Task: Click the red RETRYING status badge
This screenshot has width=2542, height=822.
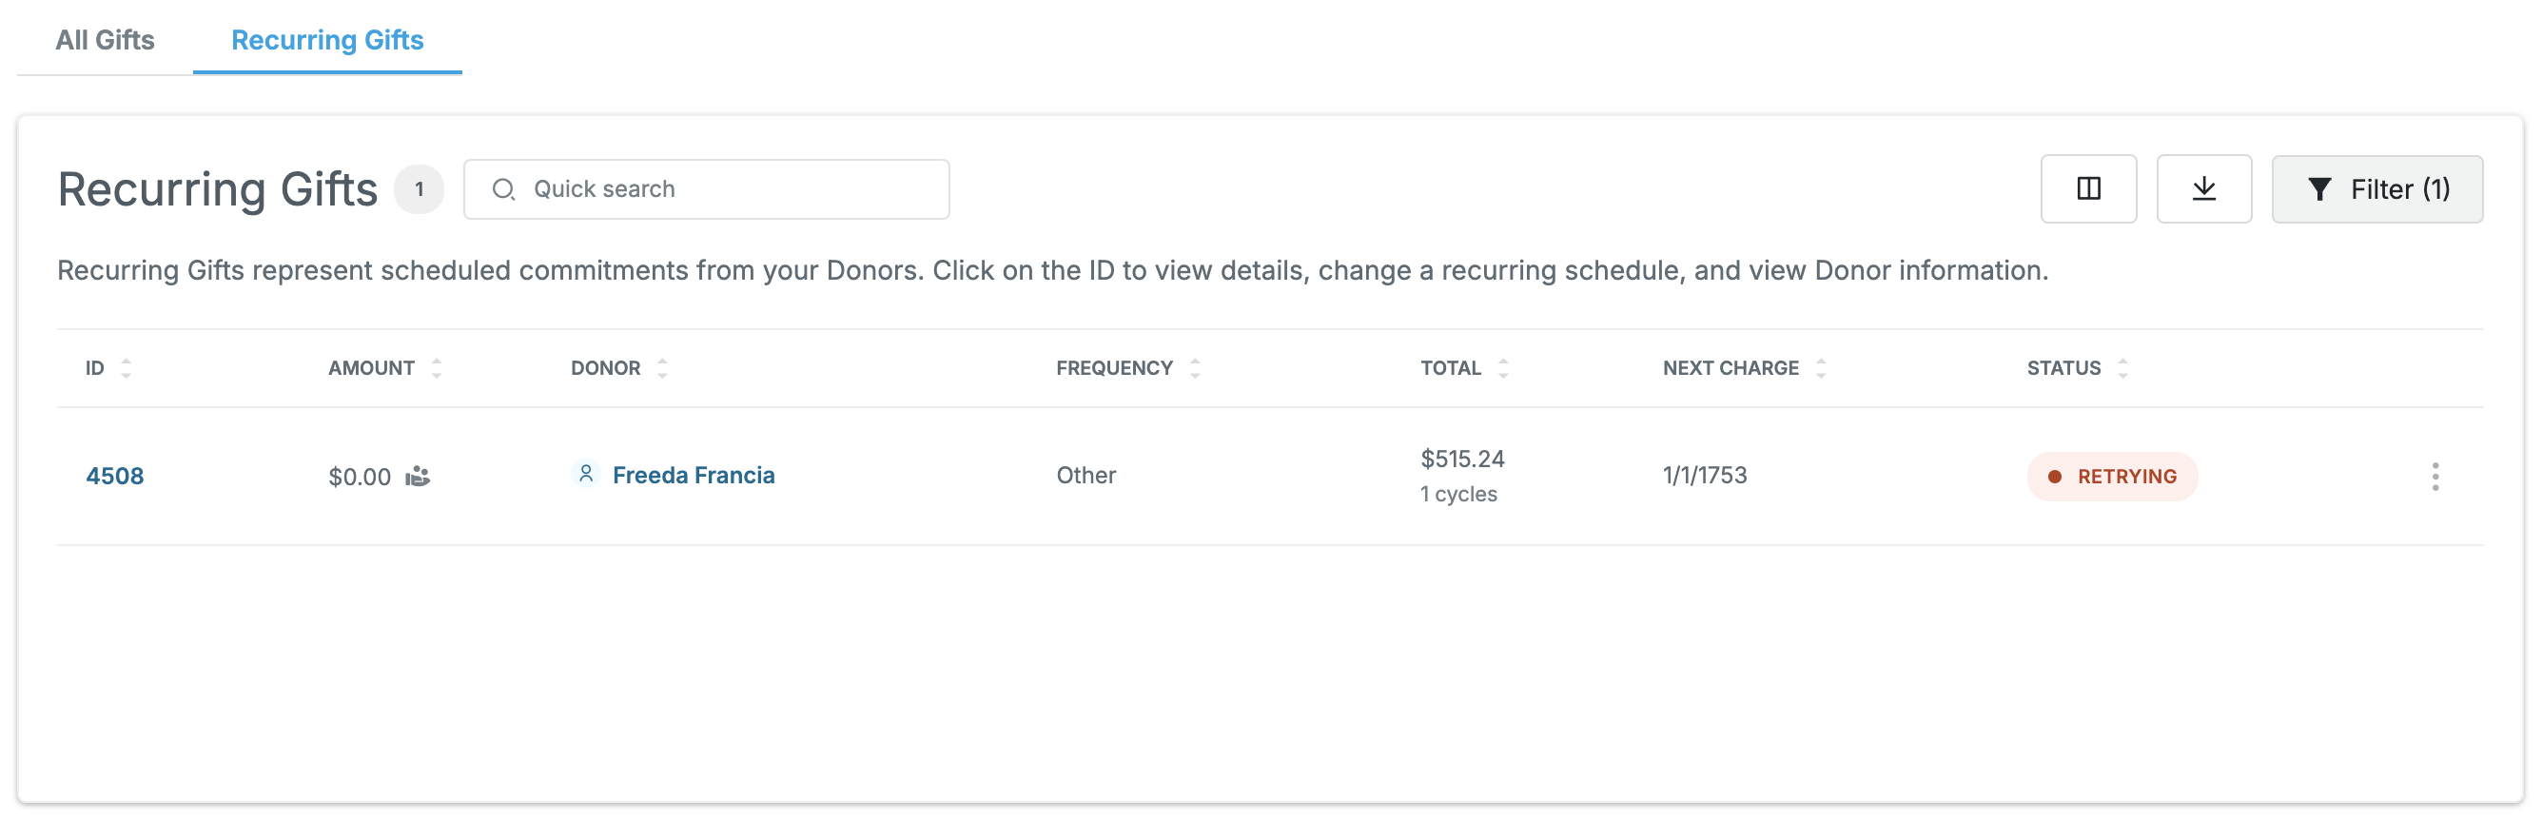Action: click(2112, 477)
